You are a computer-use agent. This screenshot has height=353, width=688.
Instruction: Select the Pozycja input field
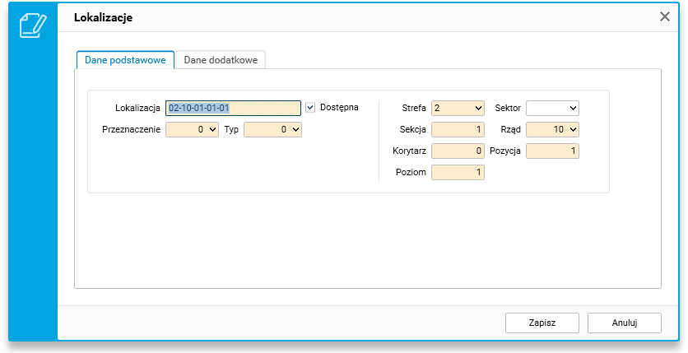tap(552, 151)
